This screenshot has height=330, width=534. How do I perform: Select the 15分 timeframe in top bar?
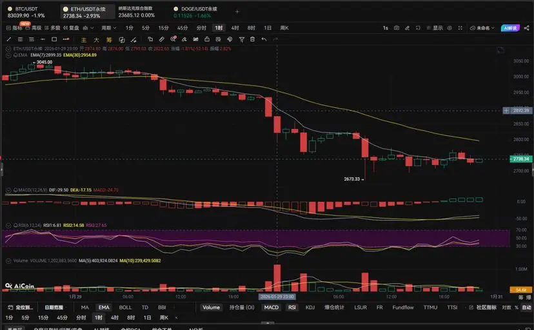[x=163, y=28]
